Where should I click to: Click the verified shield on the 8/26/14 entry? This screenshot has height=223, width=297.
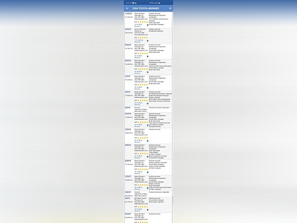[x=148, y=72]
